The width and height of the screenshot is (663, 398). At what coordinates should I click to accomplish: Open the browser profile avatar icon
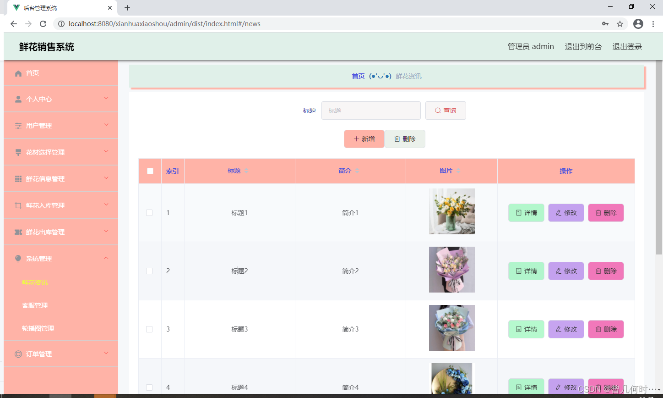(638, 24)
